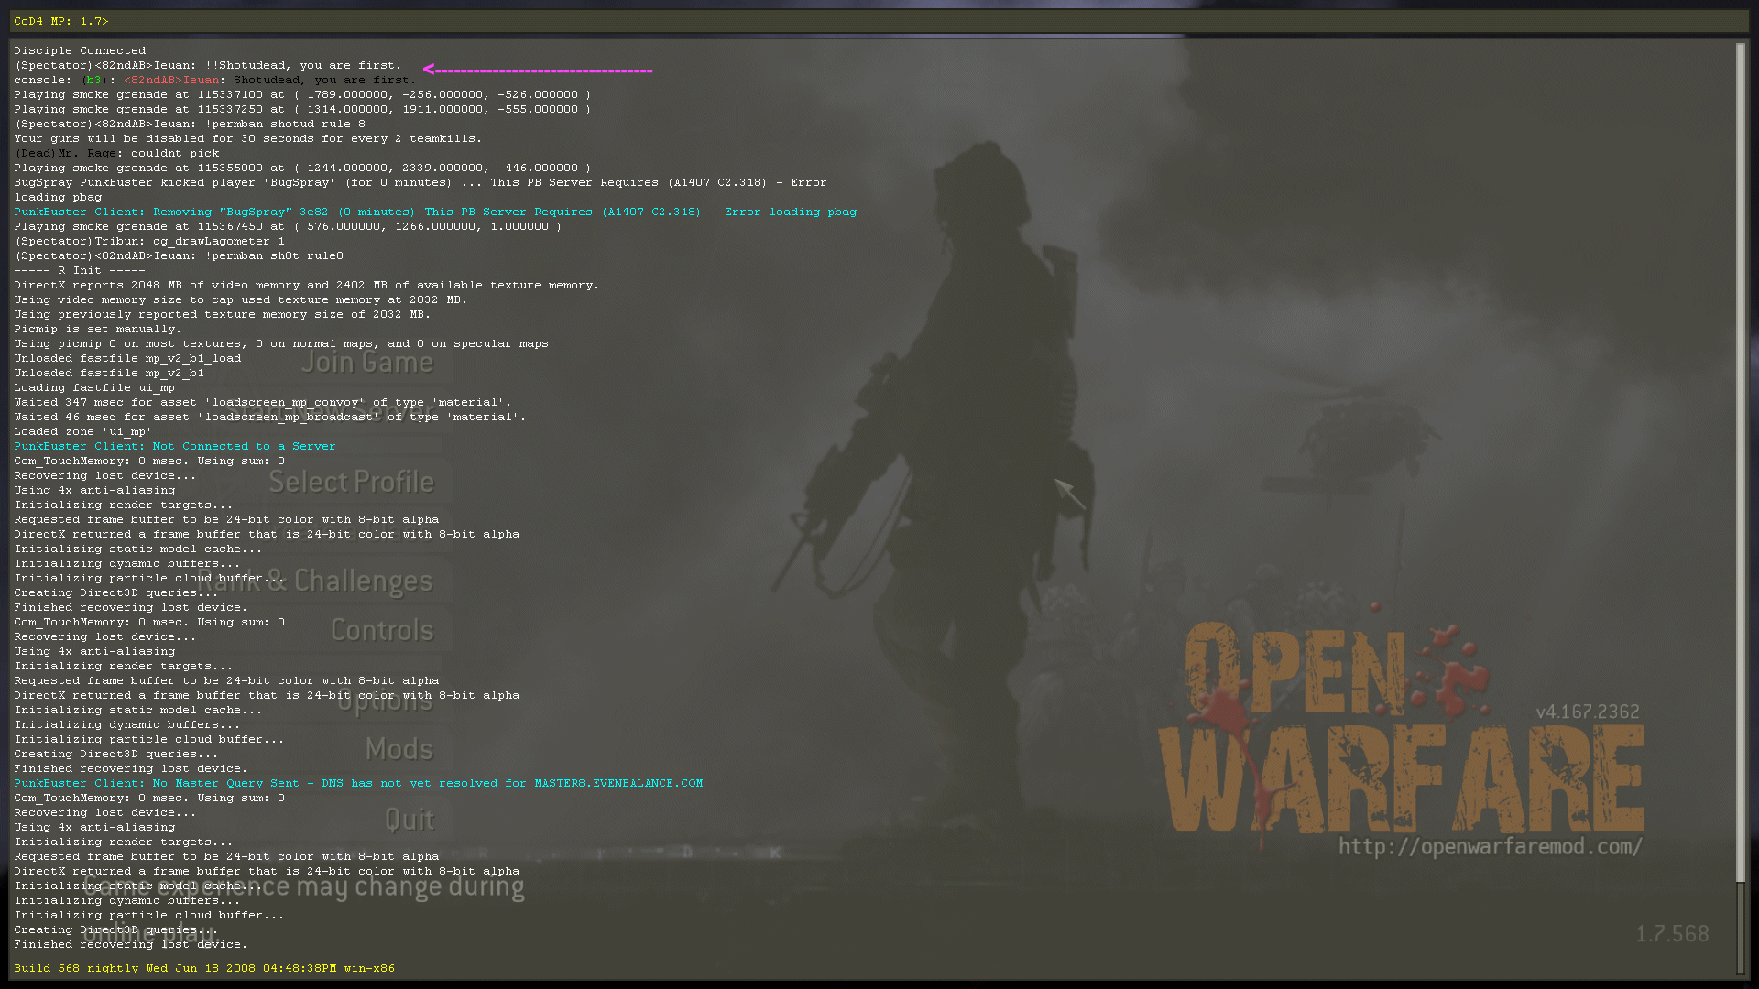Select the 'Using previously reported texture memory' line
Image resolution: width=1759 pixels, height=989 pixels.
pos(223,314)
